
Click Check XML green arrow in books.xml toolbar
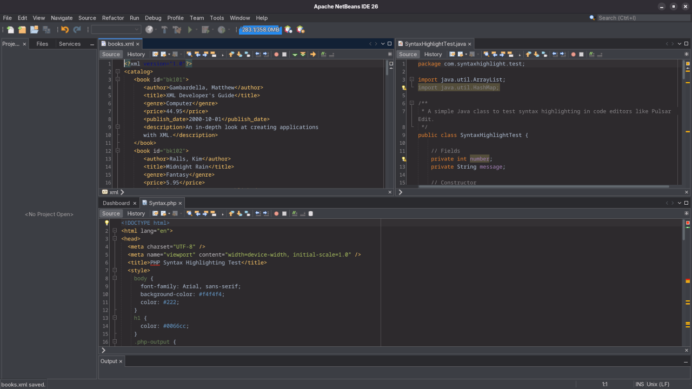point(295,54)
